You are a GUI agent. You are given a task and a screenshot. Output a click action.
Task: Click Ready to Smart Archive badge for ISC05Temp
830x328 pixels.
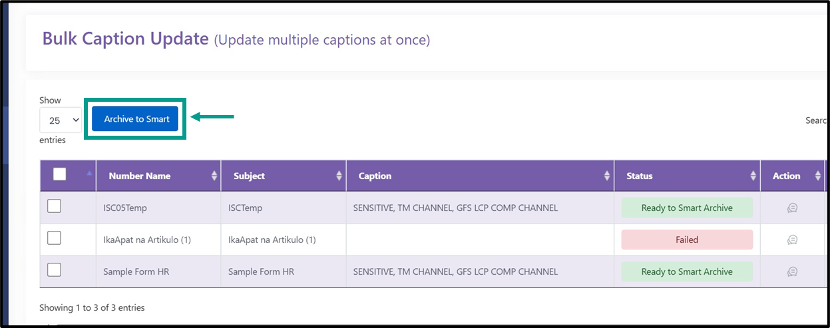point(687,208)
